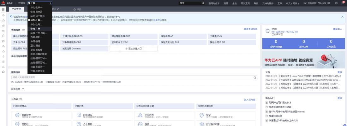The width and height of the screenshot is (347, 126).
Task: Open 云硬盘 EVS shortcut
Action: point(232,36)
